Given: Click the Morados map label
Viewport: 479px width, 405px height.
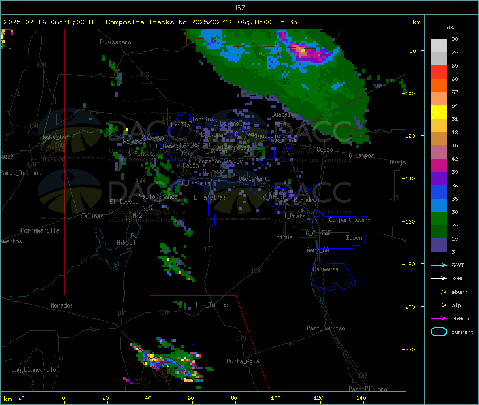Looking at the screenshot, I should click(62, 305).
